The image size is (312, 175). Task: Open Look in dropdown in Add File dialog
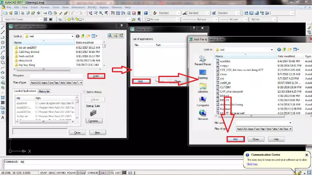click(x=272, y=50)
